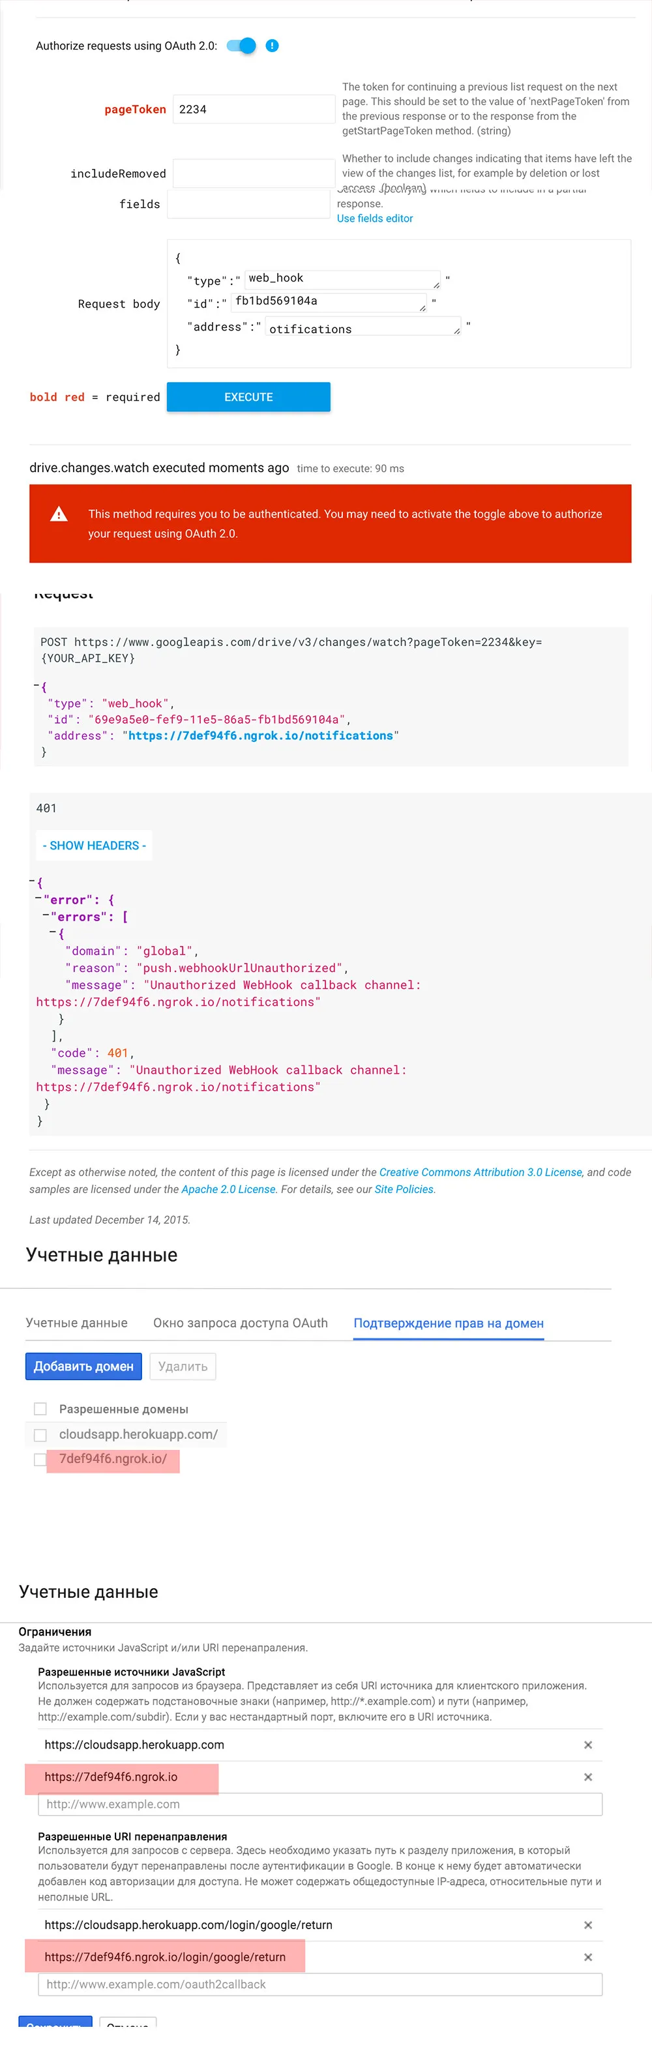Click the warning triangle in the red error banner

[x=59, y=514]
